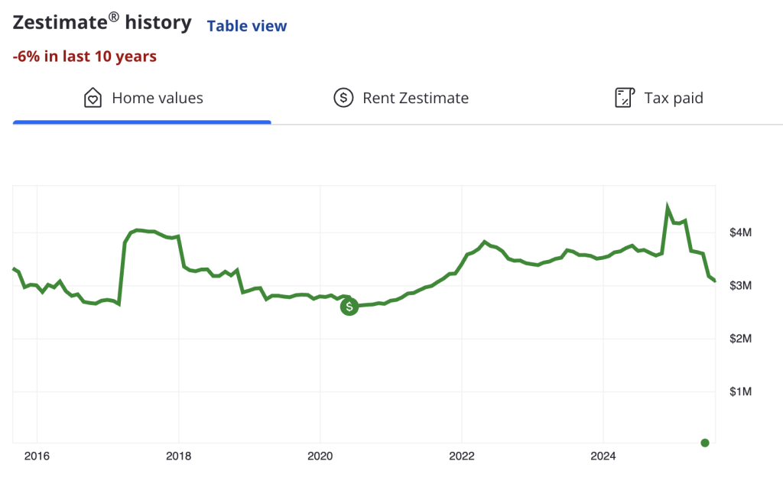This screenshot has width=783, height=484.
Task: Click the 2024 label on the time axis
Action: (603, 457)
